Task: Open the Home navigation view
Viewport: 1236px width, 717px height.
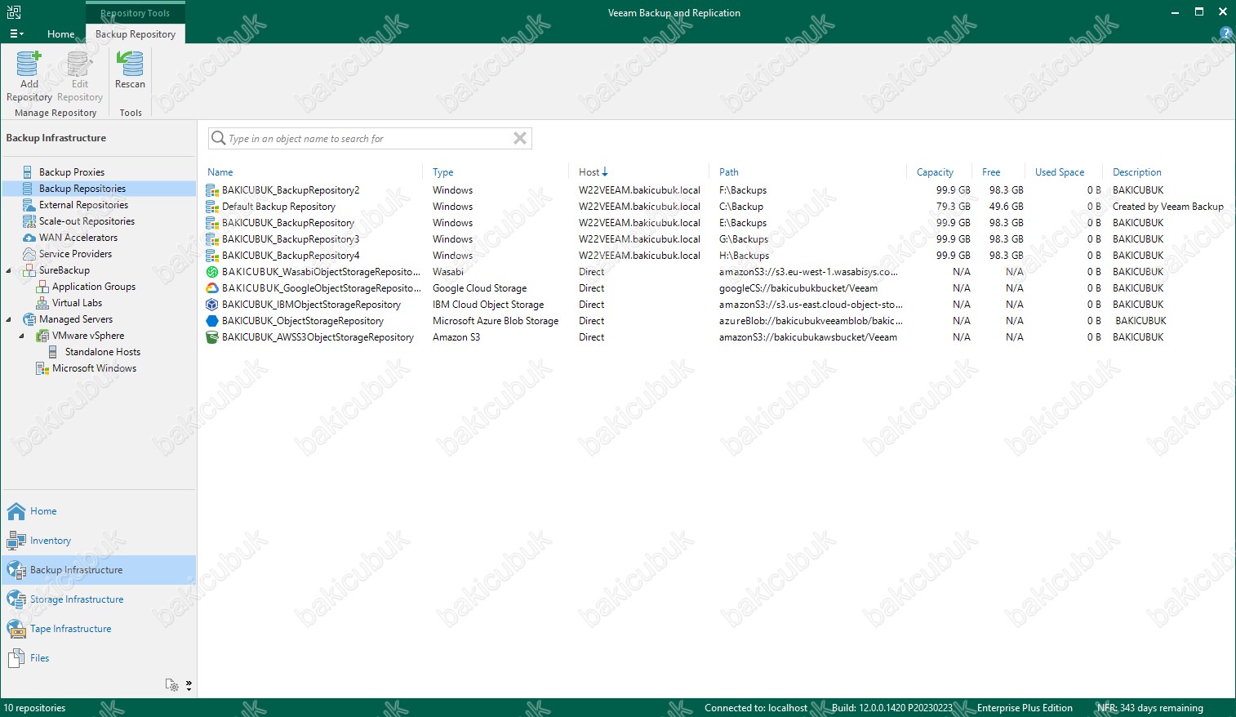Action: [99, 511]
